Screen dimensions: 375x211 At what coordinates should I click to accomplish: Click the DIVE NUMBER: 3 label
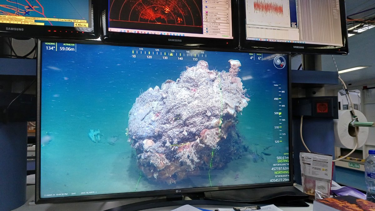tap(89, 193)
